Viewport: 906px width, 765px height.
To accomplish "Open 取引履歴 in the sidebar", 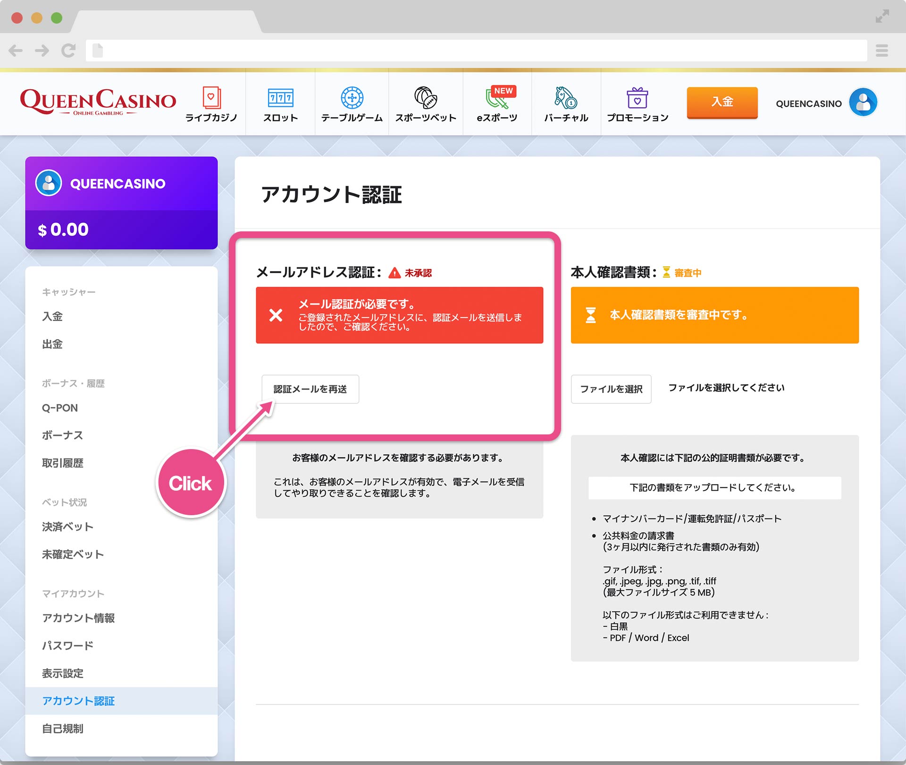I will click(63, 463).
